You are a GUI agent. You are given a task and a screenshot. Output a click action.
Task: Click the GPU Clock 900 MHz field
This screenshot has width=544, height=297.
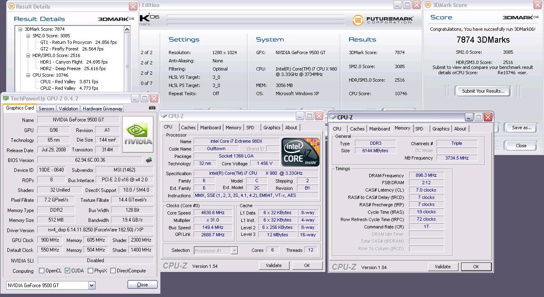pos(51,240)
